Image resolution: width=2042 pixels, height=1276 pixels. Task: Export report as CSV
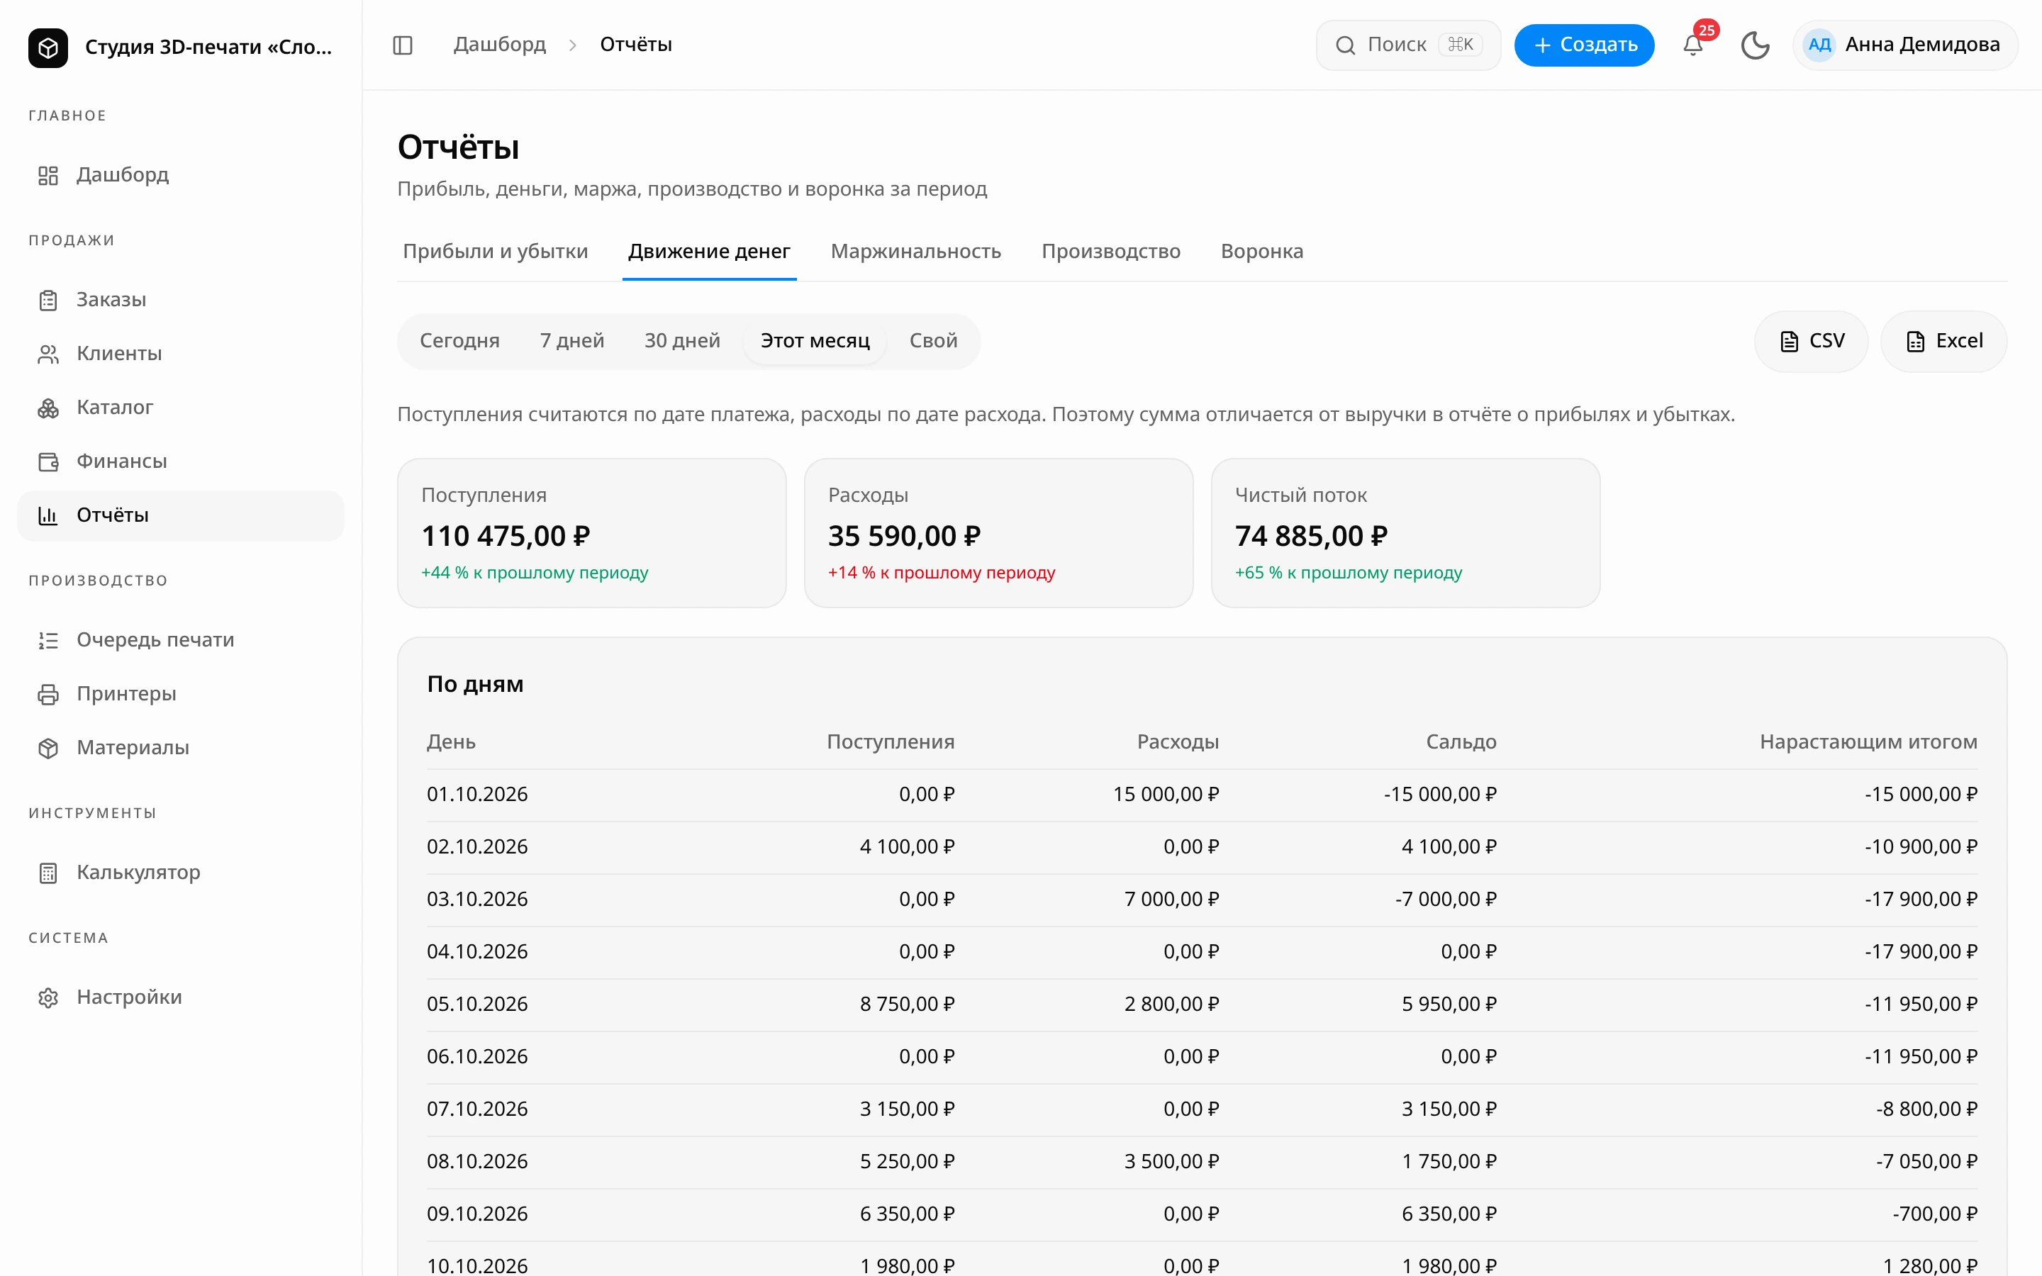1811,341
